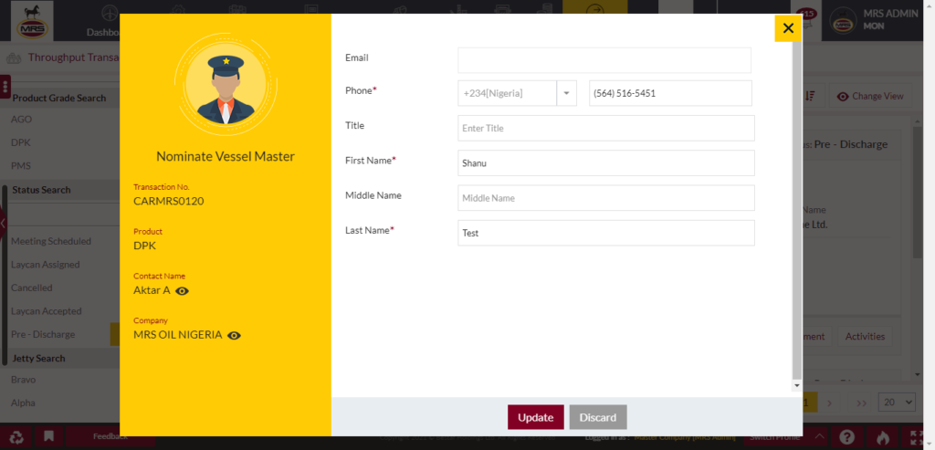Viewport: 935px width, 450px height.
Task: View company details eye icon beside MRS OIL NIGERIA
Action: tap(235, 336)
